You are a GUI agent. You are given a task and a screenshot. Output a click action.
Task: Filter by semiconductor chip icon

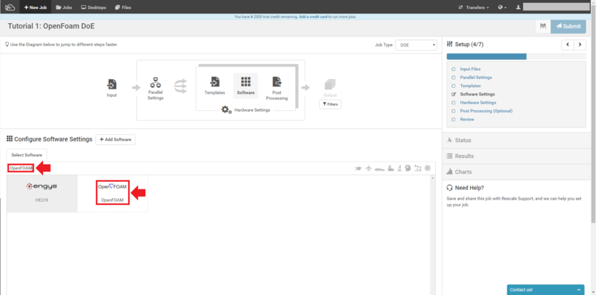click(428, 168)
